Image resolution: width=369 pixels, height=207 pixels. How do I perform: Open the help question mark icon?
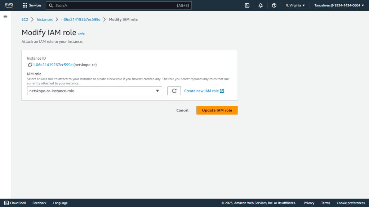pos(274,5)
